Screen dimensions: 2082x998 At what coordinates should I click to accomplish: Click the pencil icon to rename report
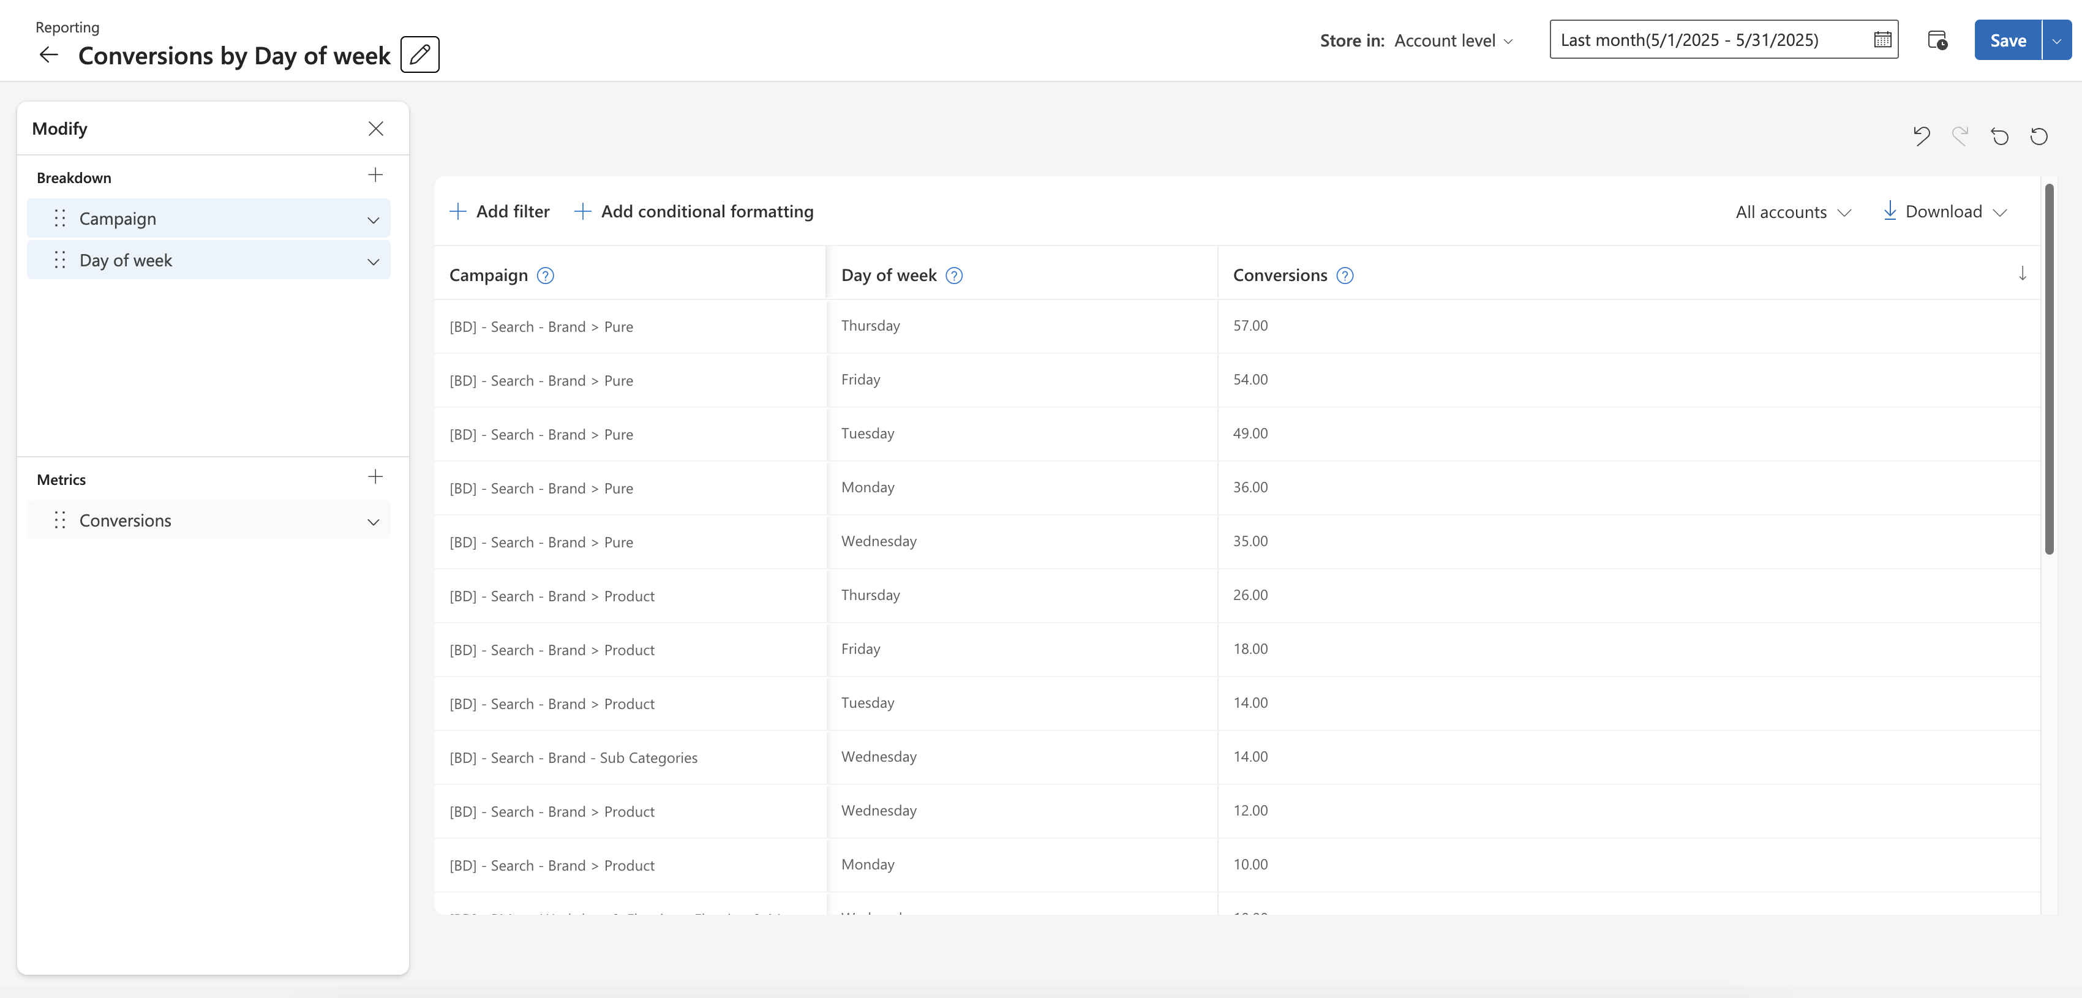pos(419,55)
